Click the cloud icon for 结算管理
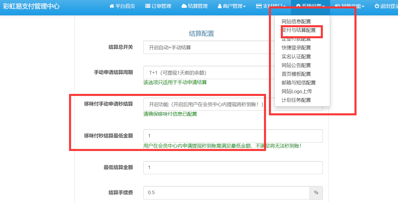 click(185, 6)
